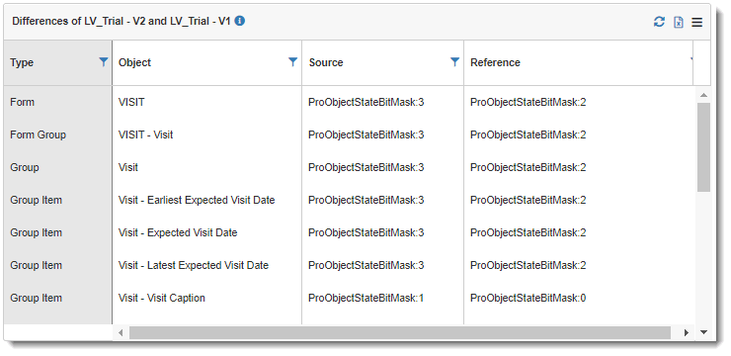The image size is (731, 356).
Task: Click the blue info icon beside title
Action: pos(240,21)
